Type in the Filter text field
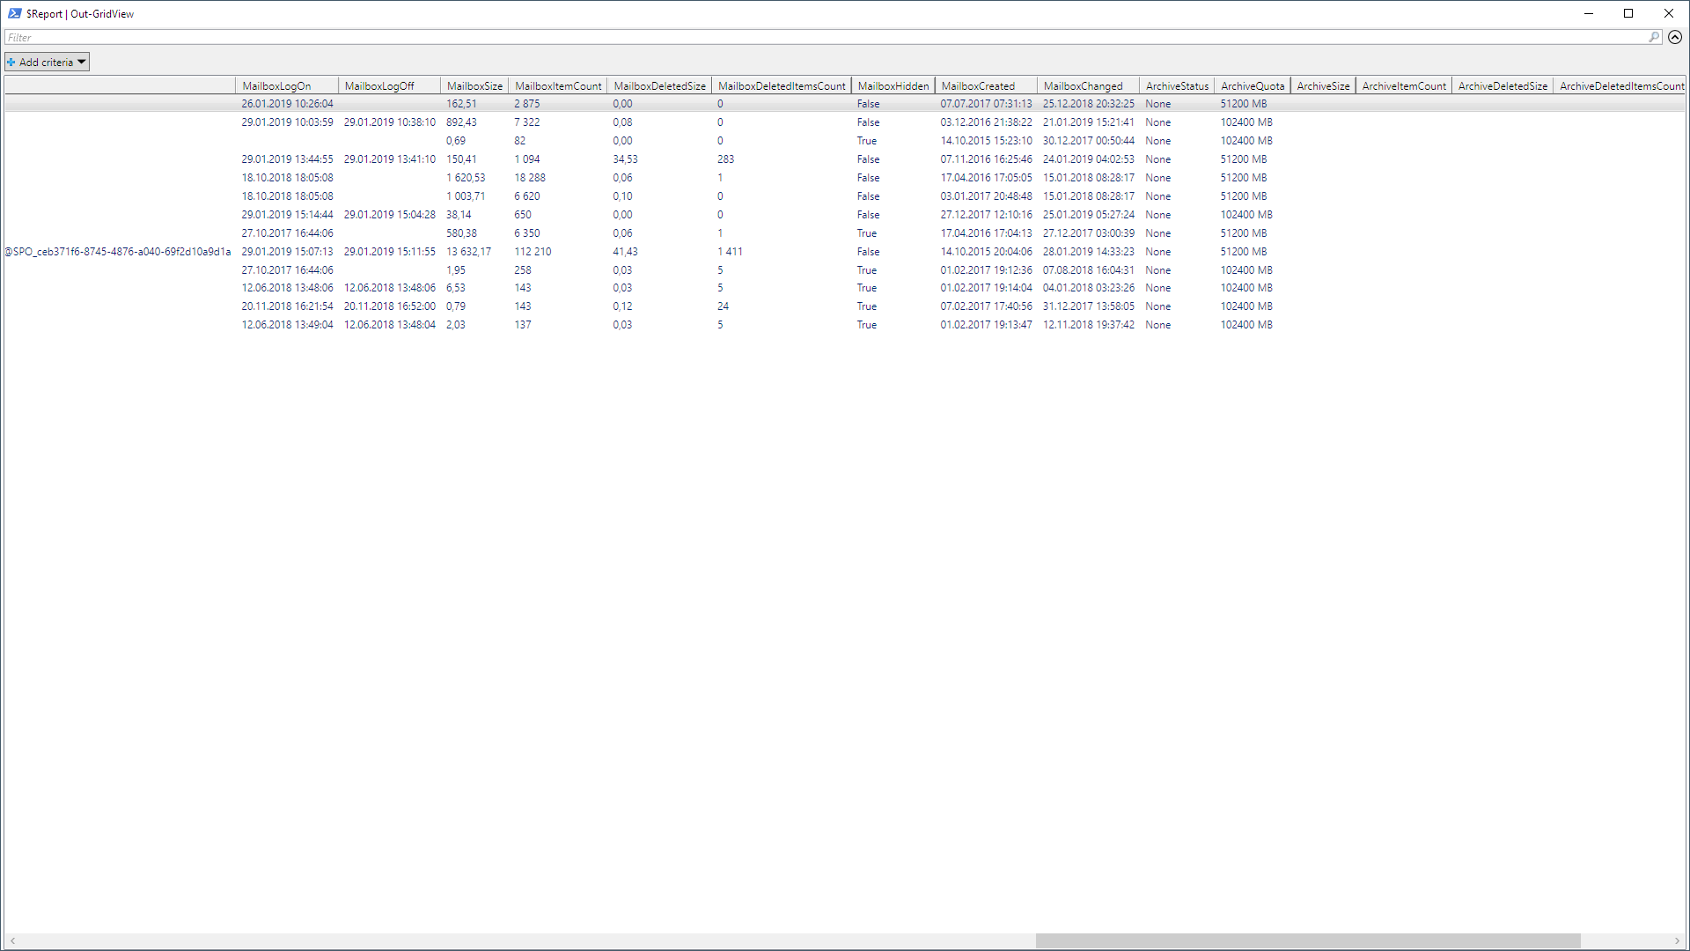1690x951 pixels. click(x=792, y=37)
